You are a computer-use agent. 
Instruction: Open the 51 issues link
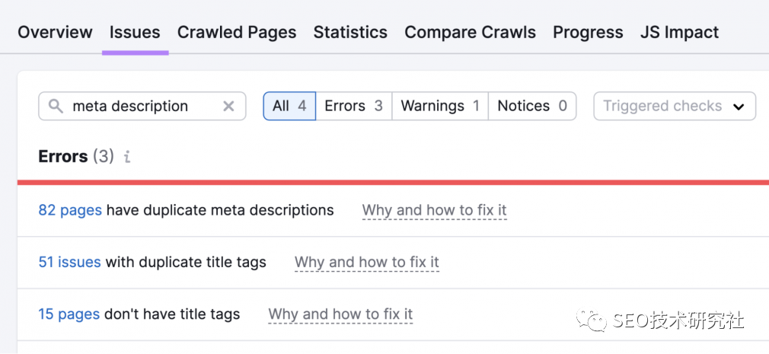click(x=69, y=262)
